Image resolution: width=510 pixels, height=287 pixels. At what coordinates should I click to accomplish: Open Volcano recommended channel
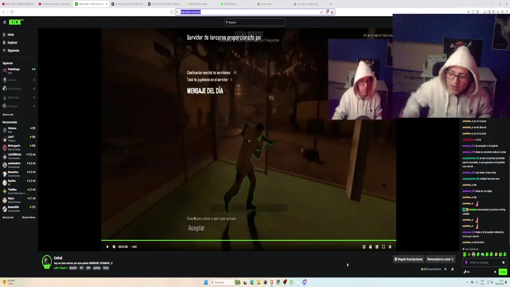tap(19, 130)
